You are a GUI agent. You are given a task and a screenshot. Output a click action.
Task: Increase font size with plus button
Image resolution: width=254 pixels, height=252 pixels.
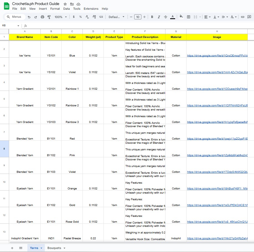pyautogui.click(x=144, y=17)
